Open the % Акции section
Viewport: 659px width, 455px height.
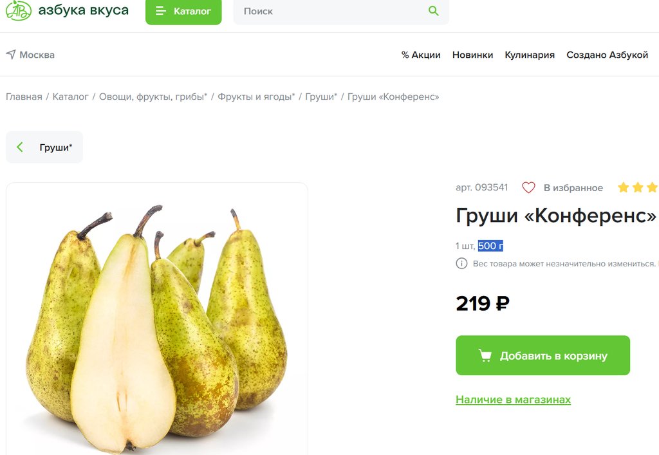(x=421, y=55)
